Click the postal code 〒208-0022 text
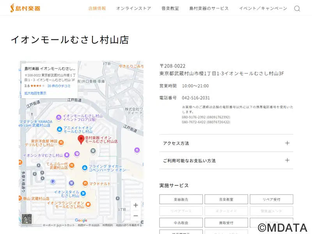 172,66
